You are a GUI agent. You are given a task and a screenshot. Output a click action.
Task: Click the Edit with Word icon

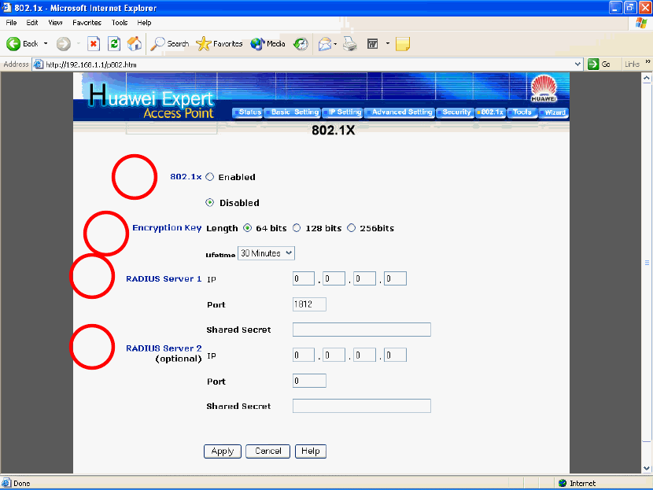click(x=372, y=44)
